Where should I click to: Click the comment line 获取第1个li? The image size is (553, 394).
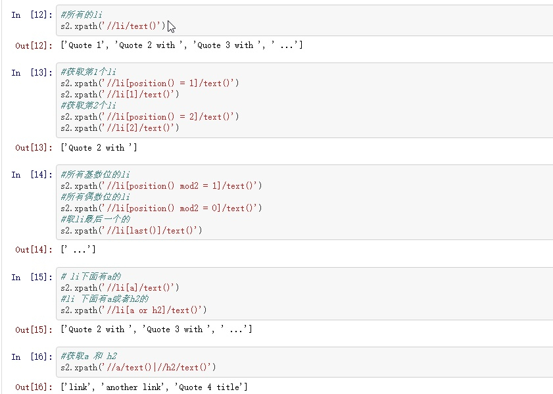[88, 72]
